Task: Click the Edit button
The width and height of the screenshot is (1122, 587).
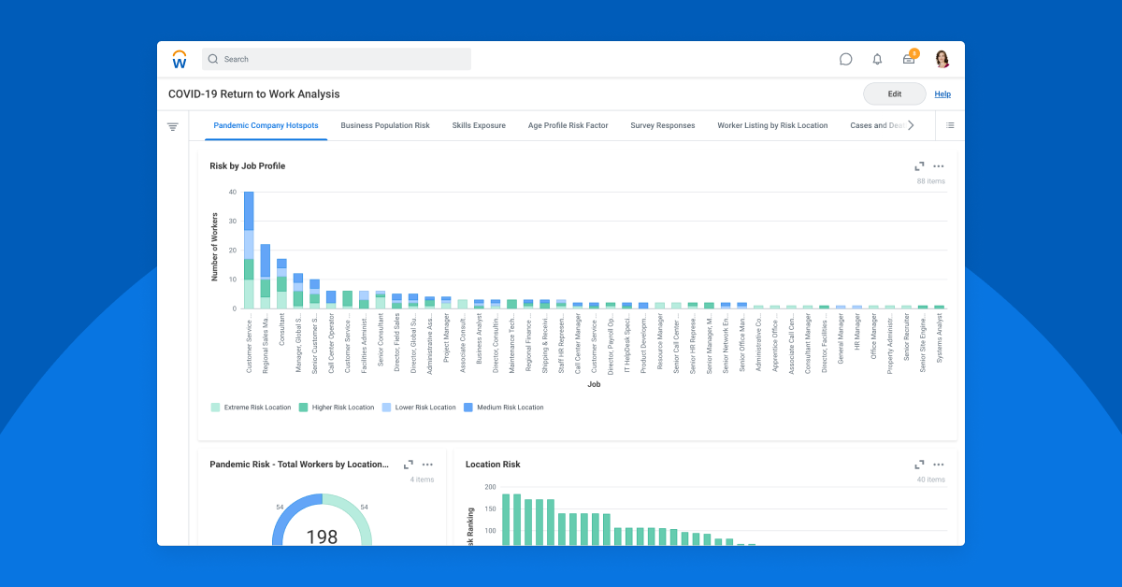Action: pyautogui.click(x=893, y=93)
